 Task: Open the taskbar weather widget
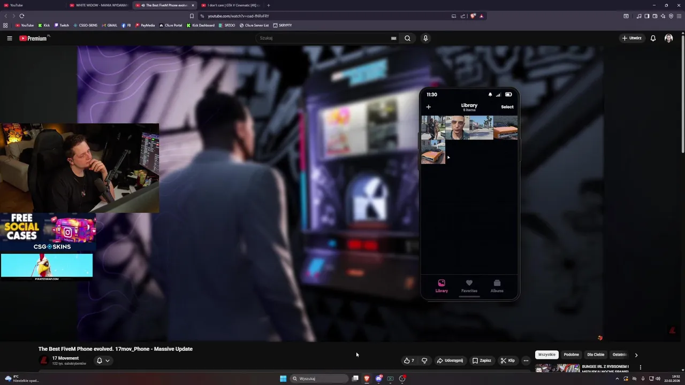(21, 379)
